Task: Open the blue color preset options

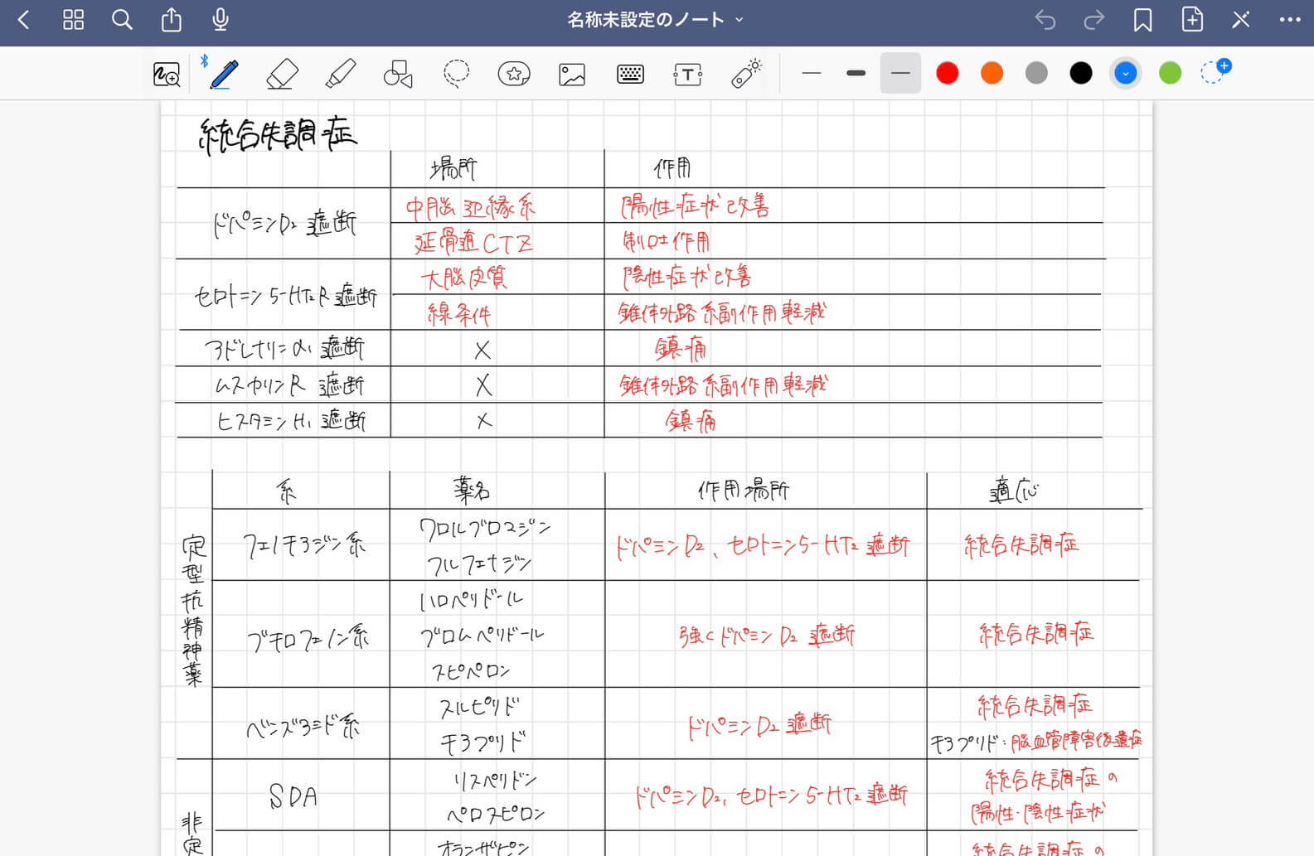Action: click(1125, 73)
